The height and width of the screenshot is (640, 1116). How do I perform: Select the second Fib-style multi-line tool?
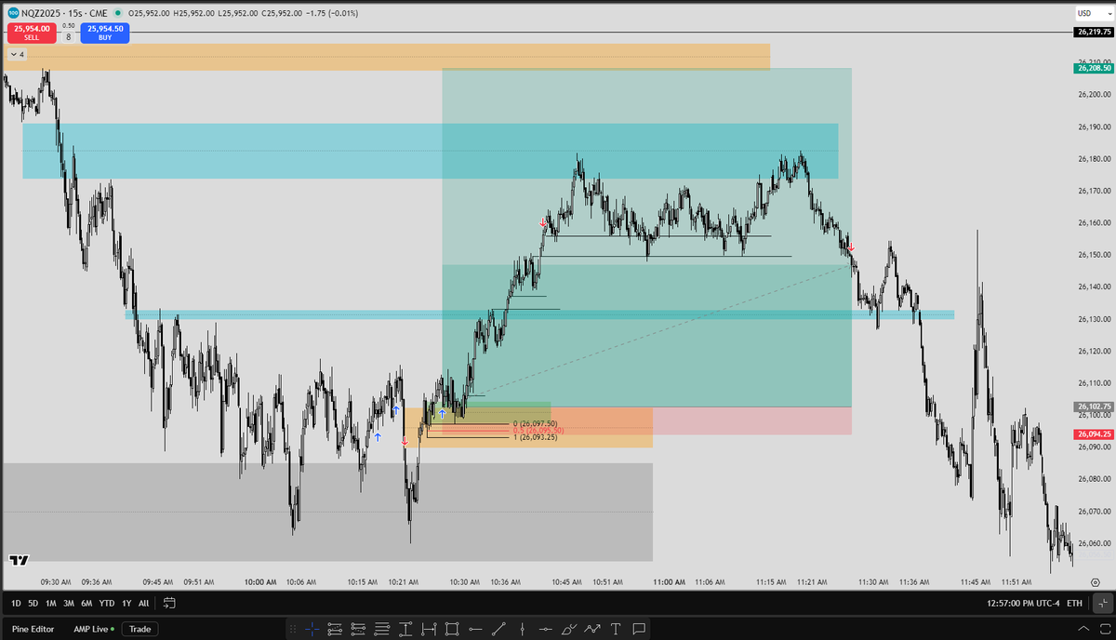click(x=358, y=629)
